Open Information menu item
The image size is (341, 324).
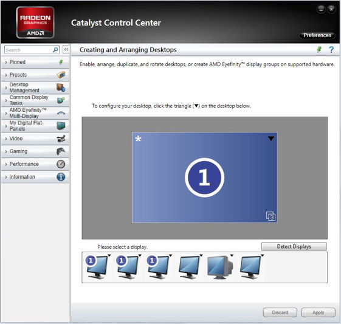click(35, 177)
